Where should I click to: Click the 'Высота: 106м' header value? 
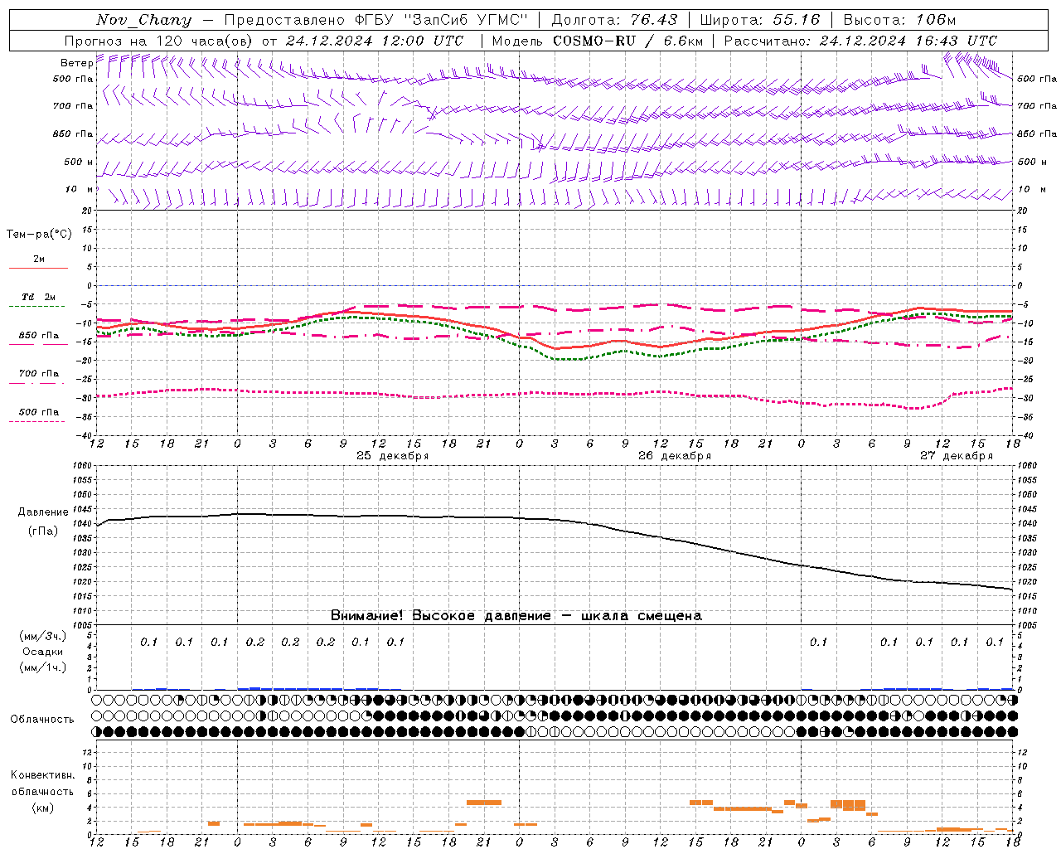[899, 20]
